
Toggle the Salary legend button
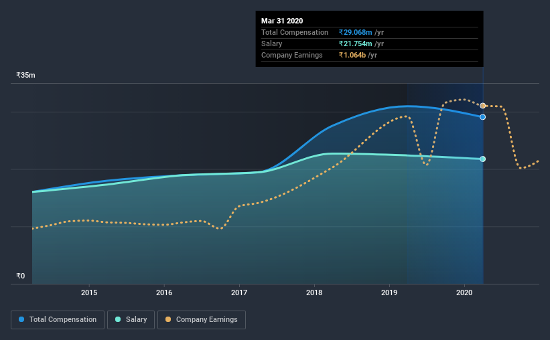pyautogui.click(x=131, y=320)
